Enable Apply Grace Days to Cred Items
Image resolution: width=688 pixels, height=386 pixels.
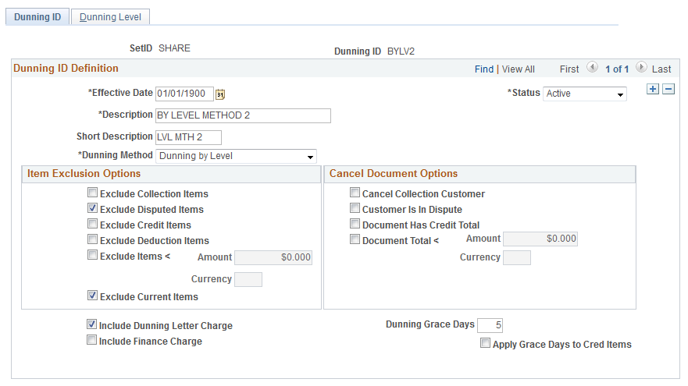(485, 343)
